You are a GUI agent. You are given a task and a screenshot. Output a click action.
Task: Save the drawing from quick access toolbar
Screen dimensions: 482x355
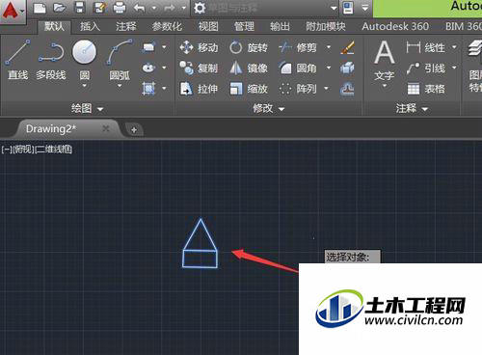point(79,8)
